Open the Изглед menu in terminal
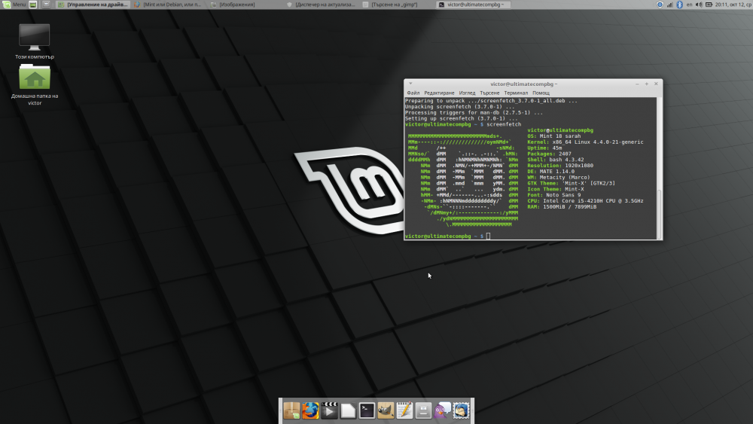 467,93
